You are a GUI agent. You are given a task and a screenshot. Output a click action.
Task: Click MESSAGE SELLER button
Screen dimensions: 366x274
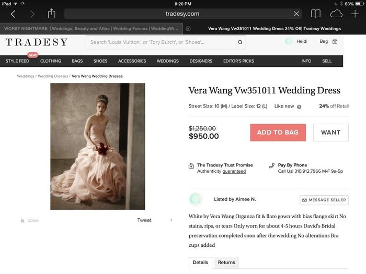tap(324, 200)
